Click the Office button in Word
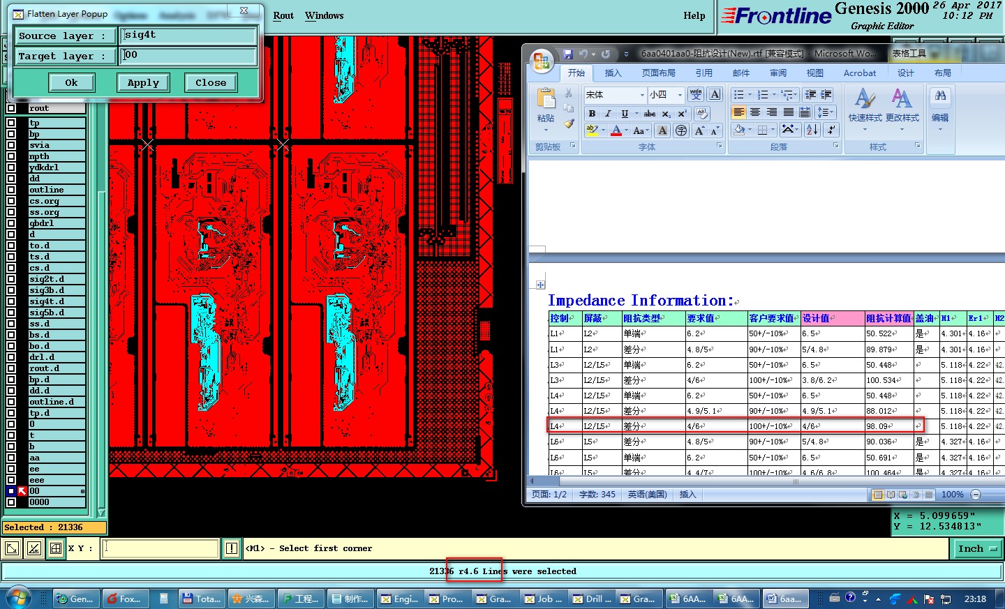 tap(542, 61)
